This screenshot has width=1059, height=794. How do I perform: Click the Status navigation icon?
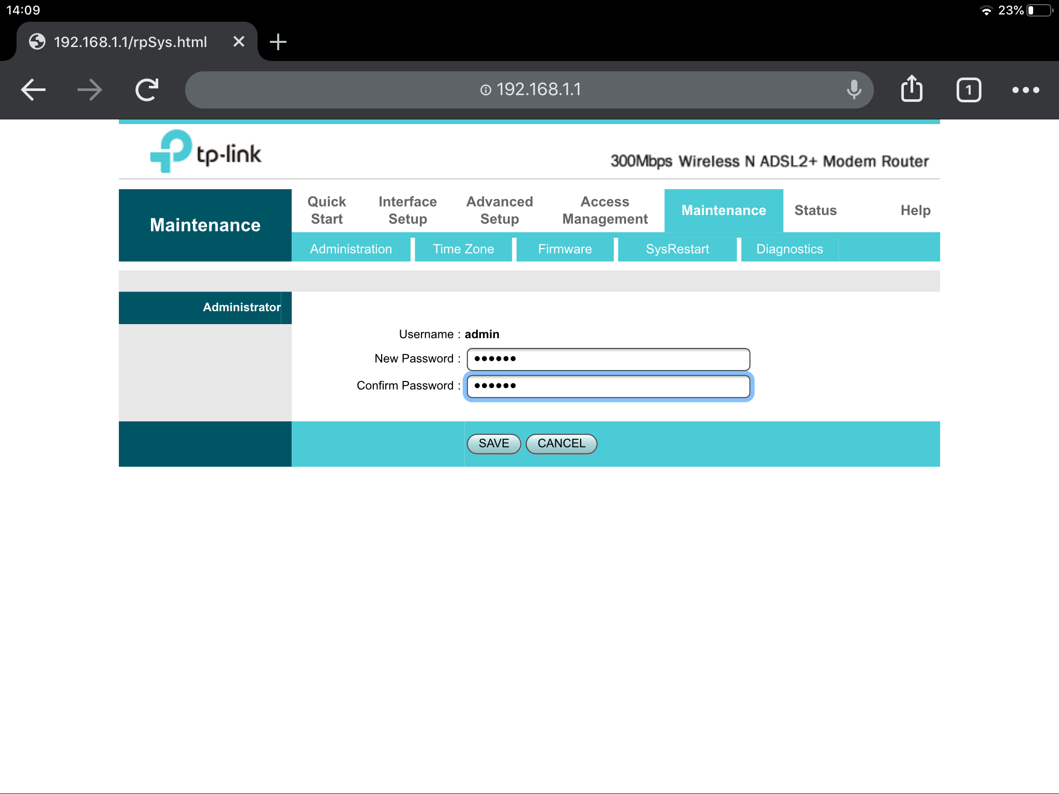point(816,209)
